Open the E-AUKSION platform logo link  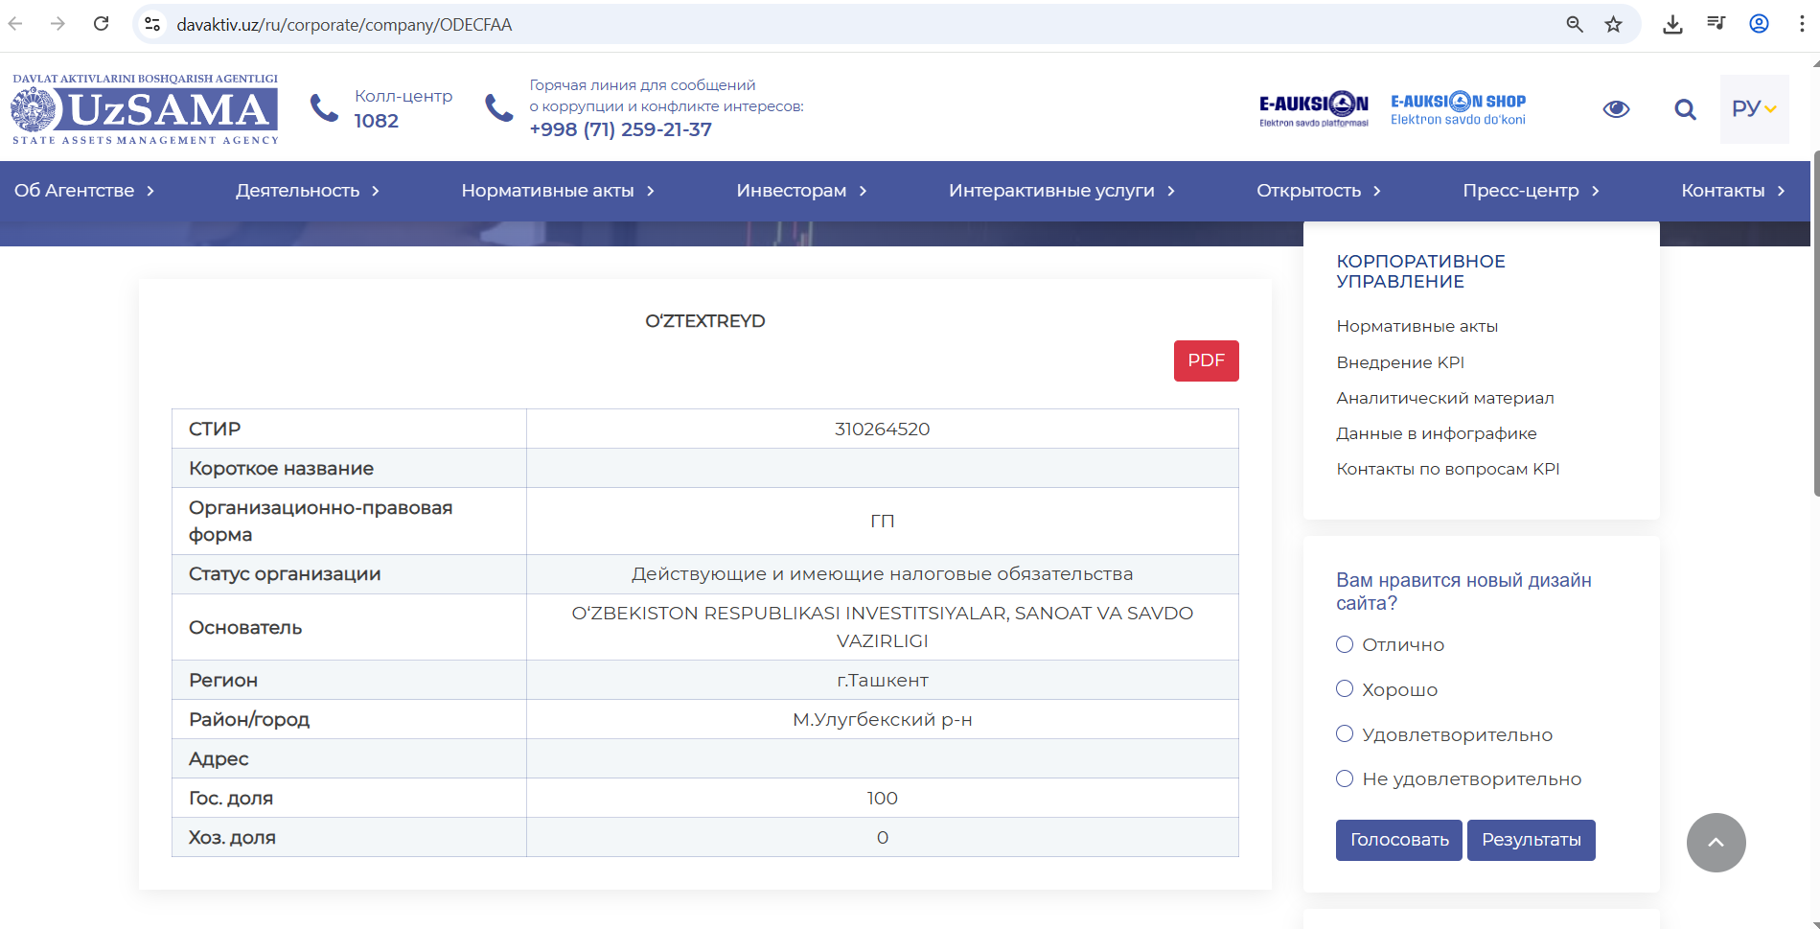1313,109
